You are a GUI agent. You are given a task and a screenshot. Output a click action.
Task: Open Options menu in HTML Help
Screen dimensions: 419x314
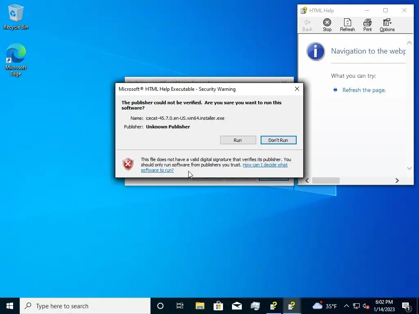pos(387,25)
